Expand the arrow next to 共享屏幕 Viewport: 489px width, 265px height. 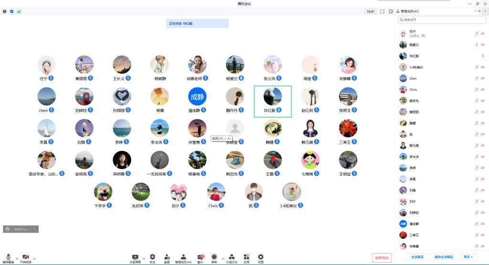point(144,258)
